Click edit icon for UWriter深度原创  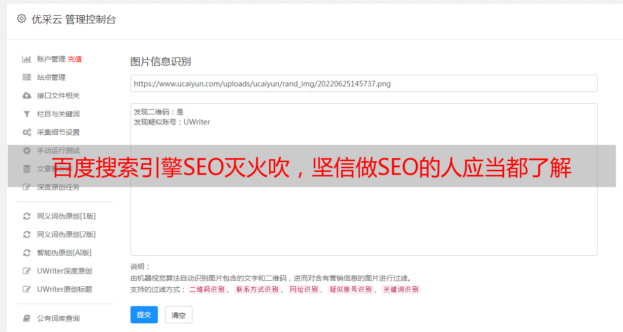(27, 271)
